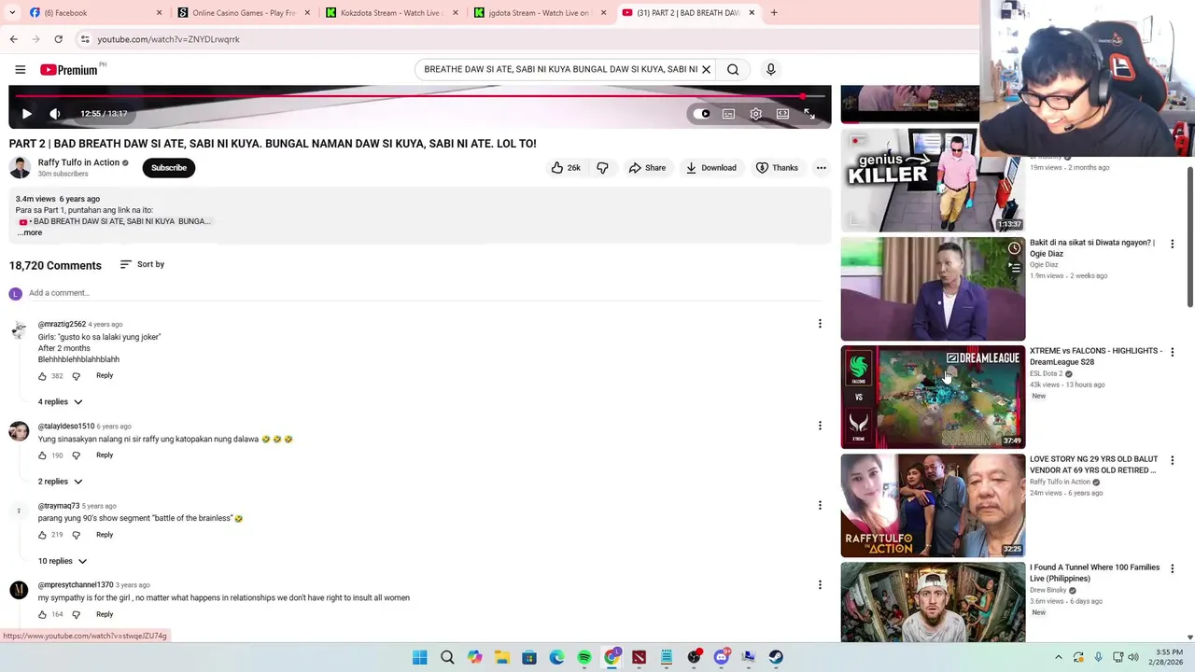Open more actions for the video
The height and width of the screenshot is (672, 1195).
tap(821, 168)
